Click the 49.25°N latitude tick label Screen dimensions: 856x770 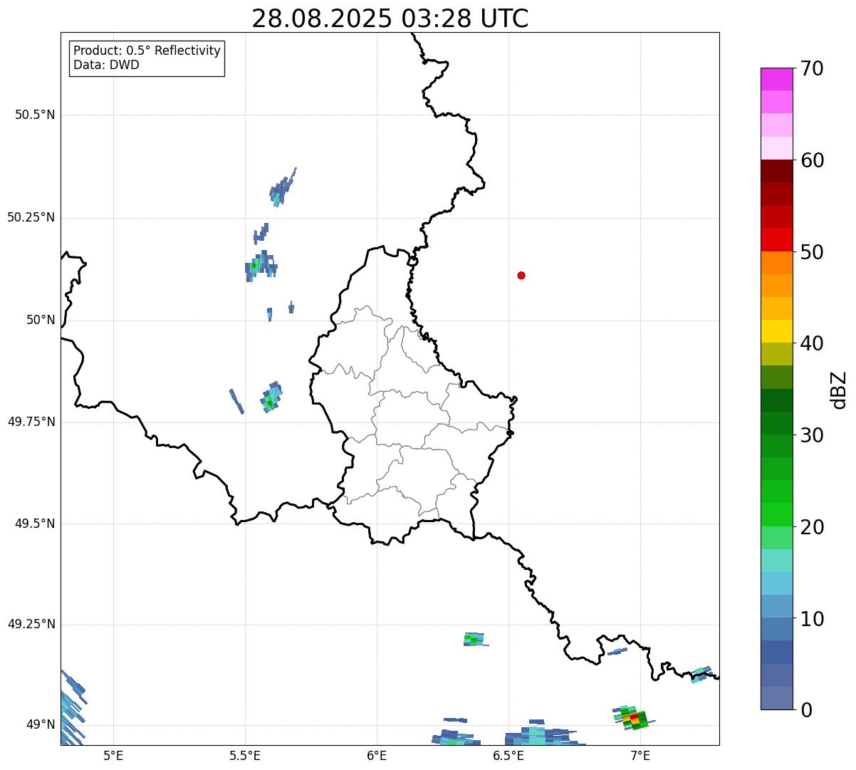(x=31, y=625)
